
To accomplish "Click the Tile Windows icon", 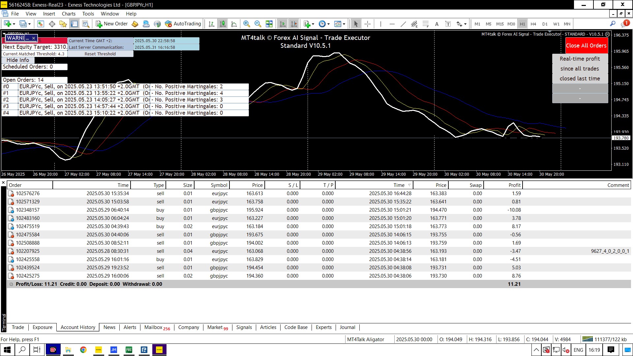I will tap(269, 24).
